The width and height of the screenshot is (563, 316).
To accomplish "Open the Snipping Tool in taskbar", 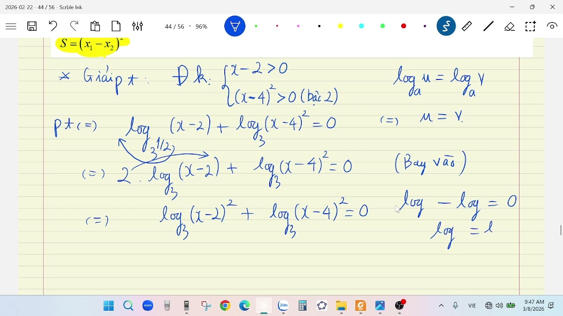I will click(x=206, y=306).
